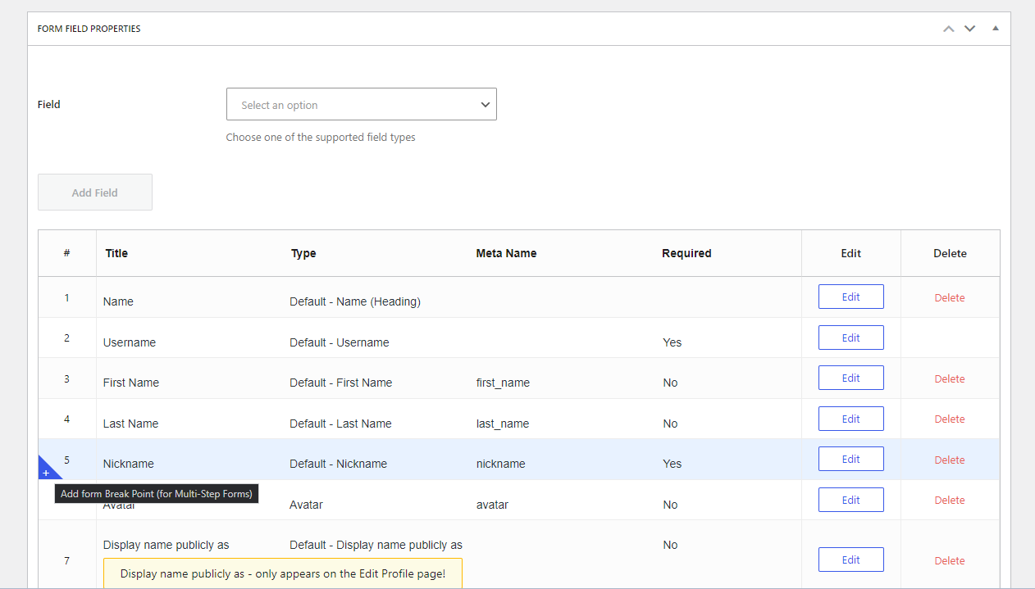Delete the Last Name field row
The width and height of the screenshot is (1035, 589).
(950, 419)
